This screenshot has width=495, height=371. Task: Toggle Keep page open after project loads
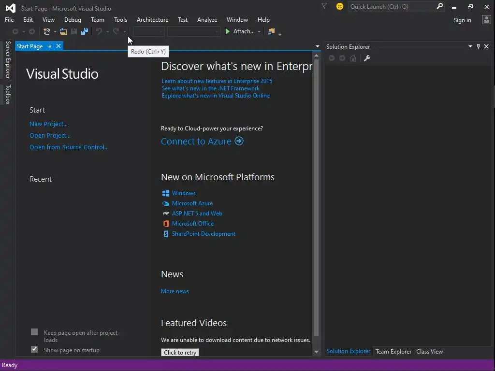(34, 332)
